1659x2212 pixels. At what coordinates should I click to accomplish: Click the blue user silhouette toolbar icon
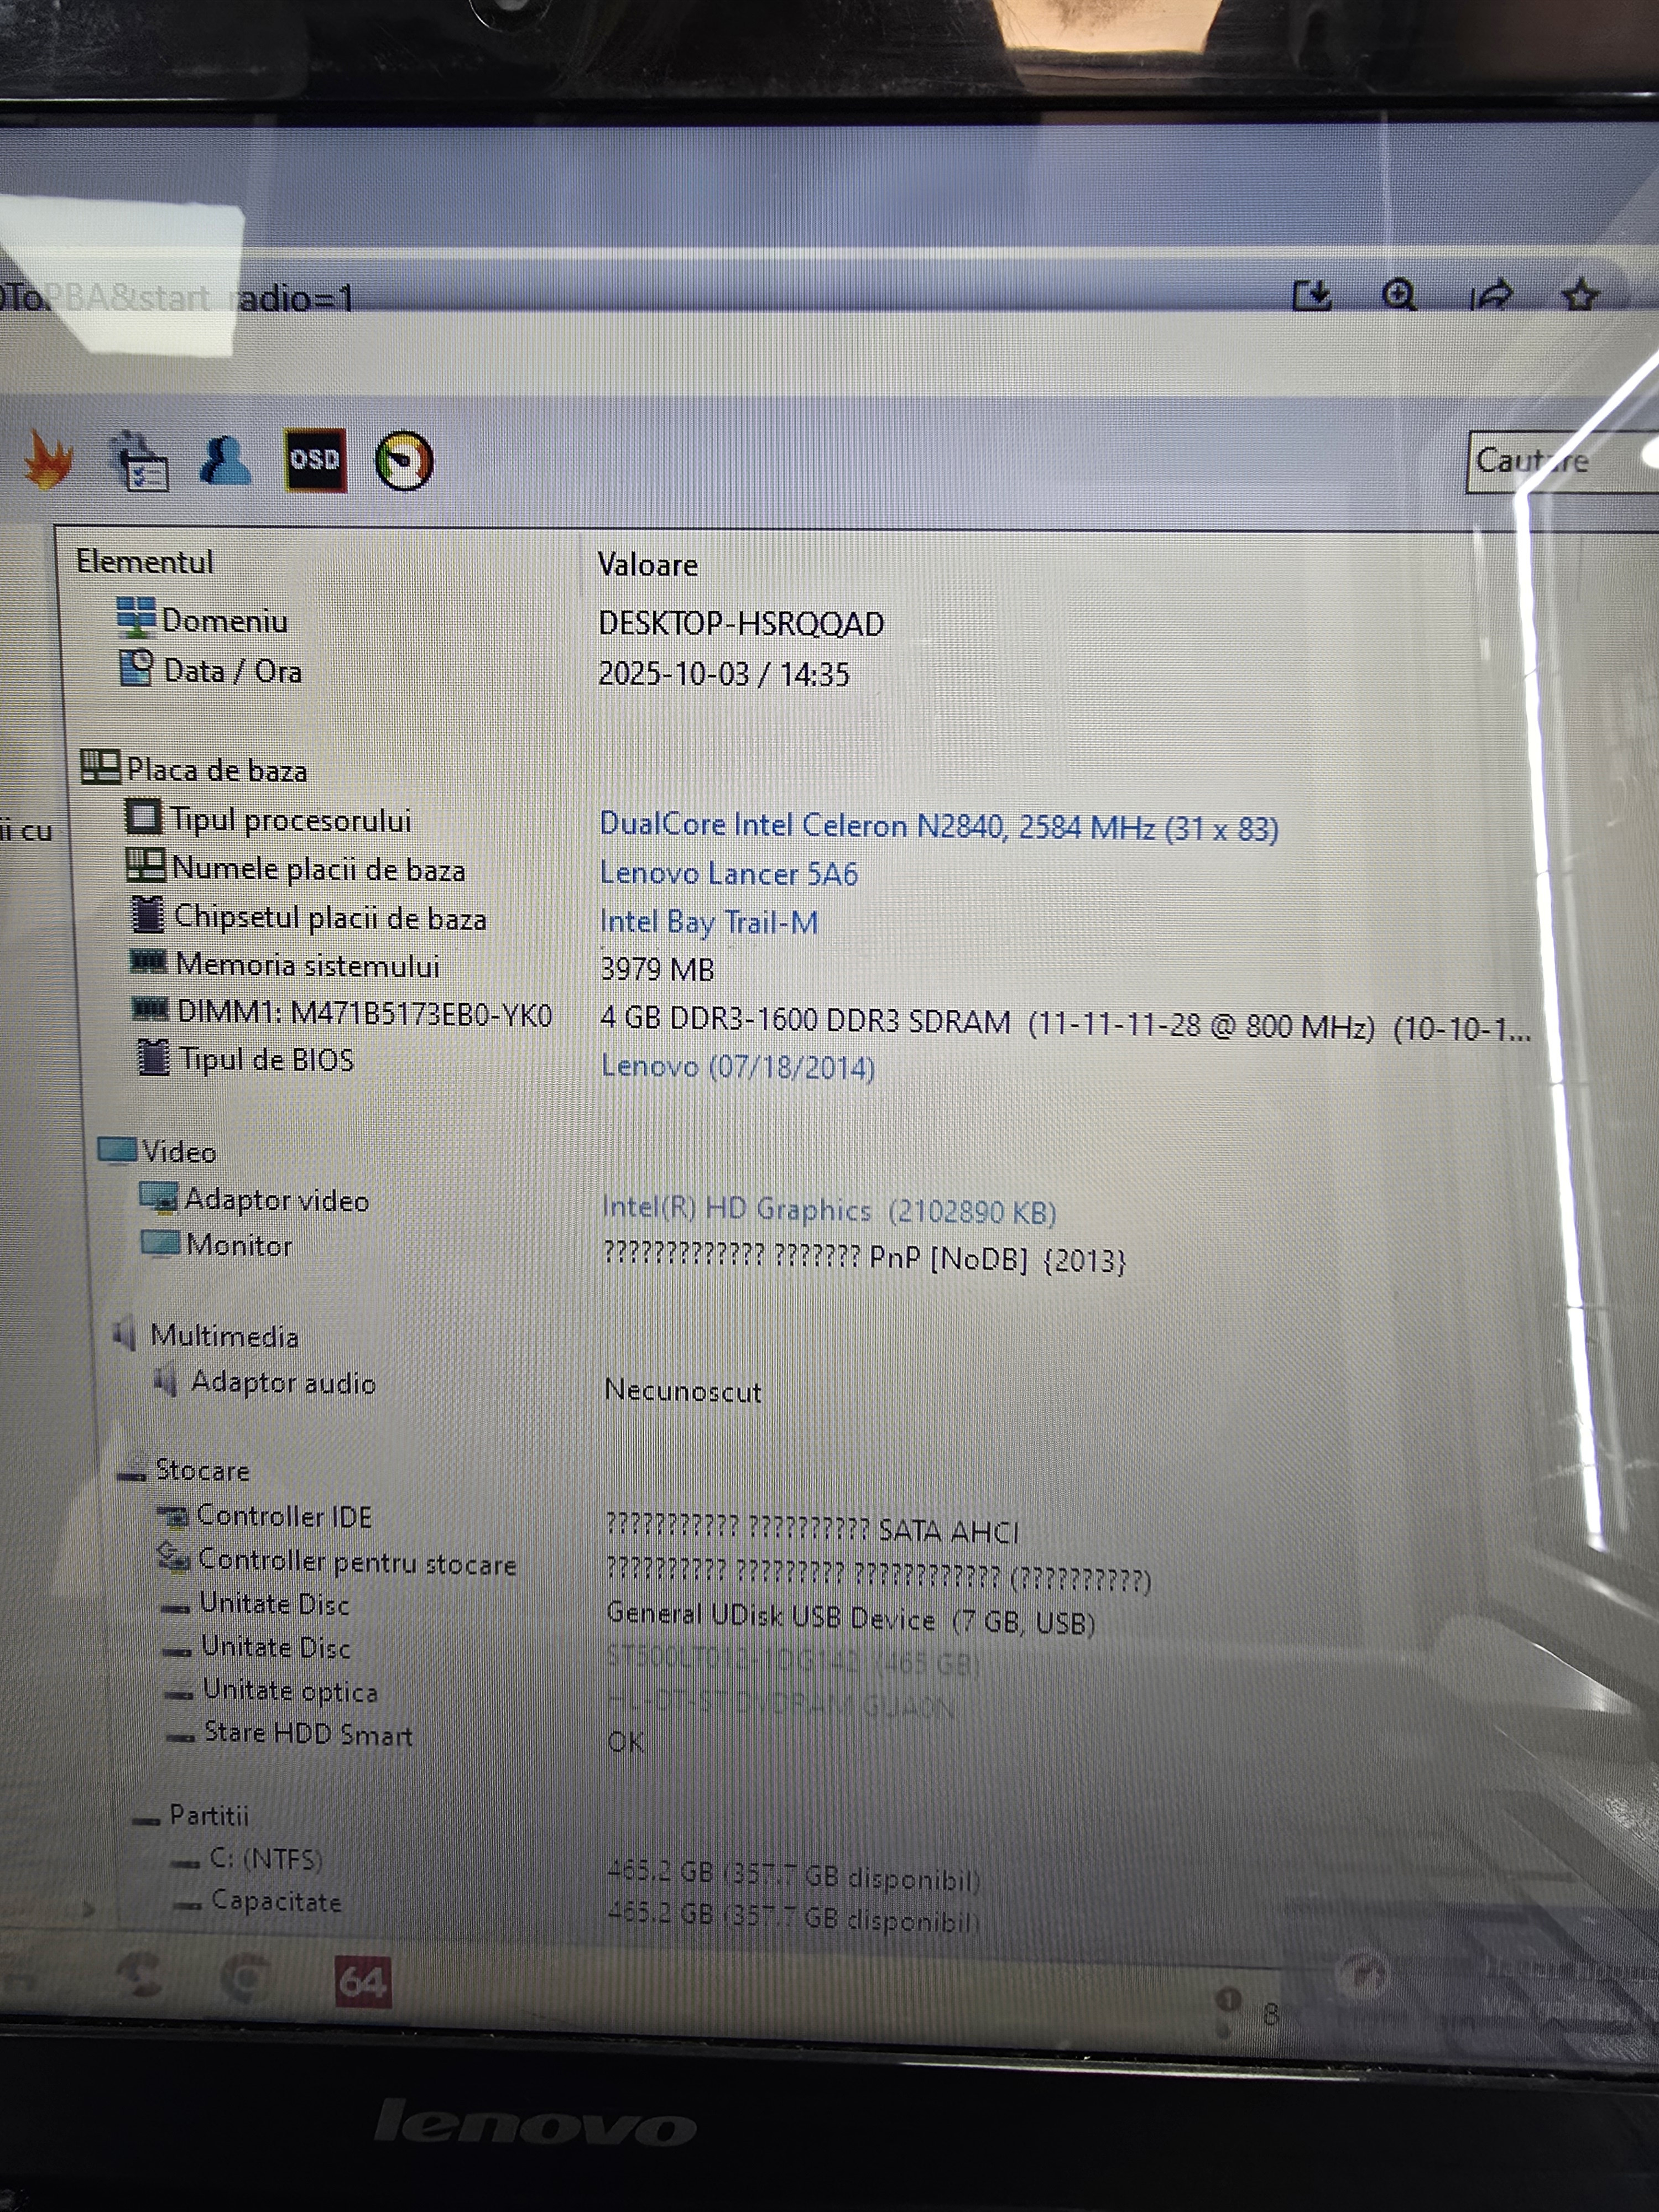tap(225, 460)
